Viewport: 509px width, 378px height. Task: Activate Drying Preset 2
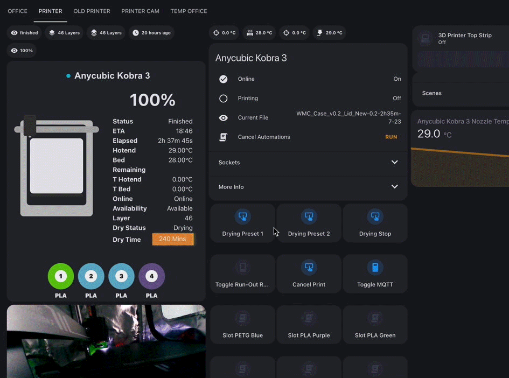309,223
